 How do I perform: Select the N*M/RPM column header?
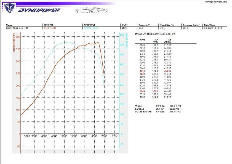(89, 25)
